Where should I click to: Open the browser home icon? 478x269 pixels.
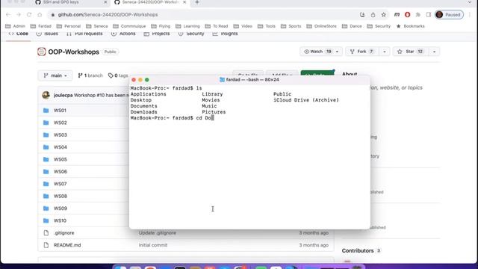40,15
